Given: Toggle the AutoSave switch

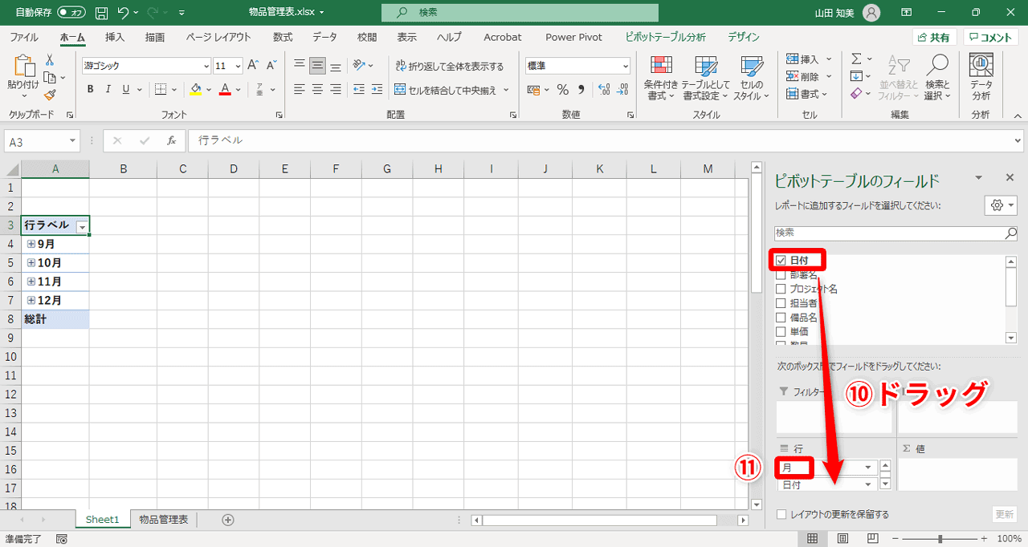Looking at the screenshot, I should [71, 12].
